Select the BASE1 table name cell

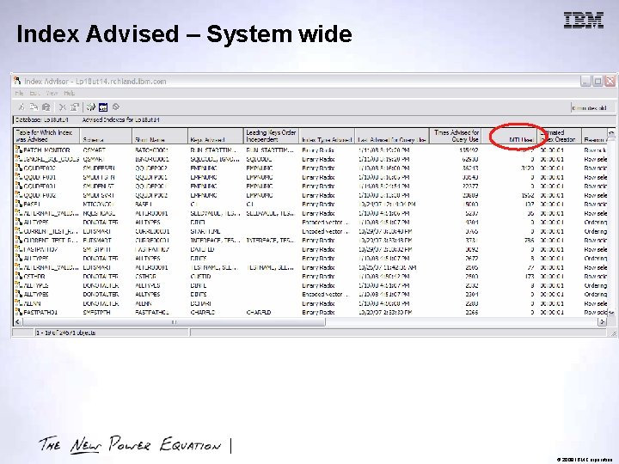[32, 204]
